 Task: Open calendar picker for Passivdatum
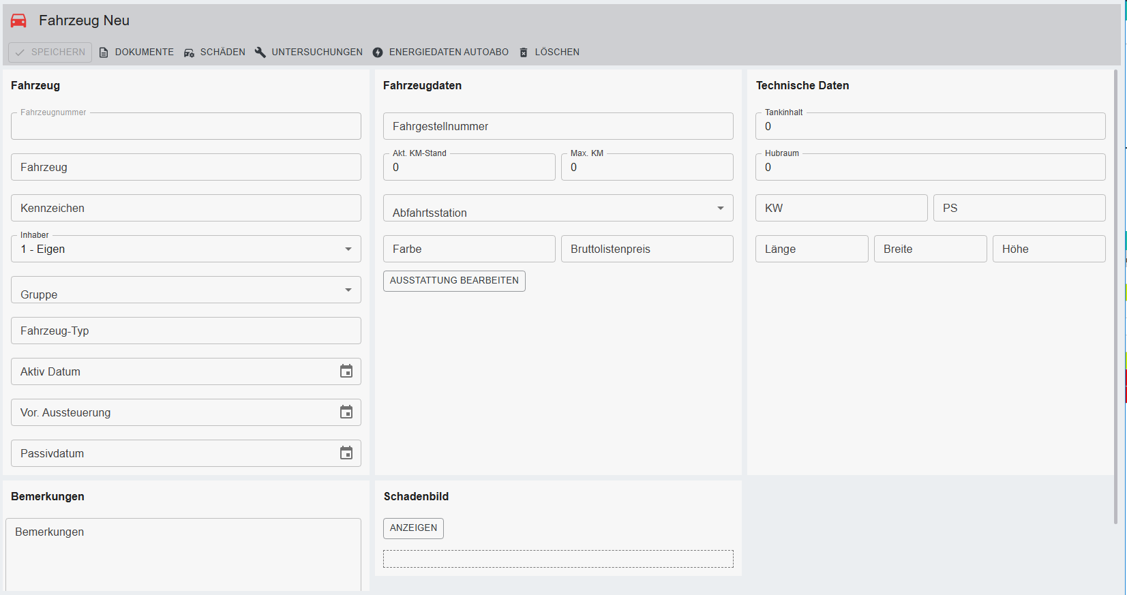coord(346,453)
